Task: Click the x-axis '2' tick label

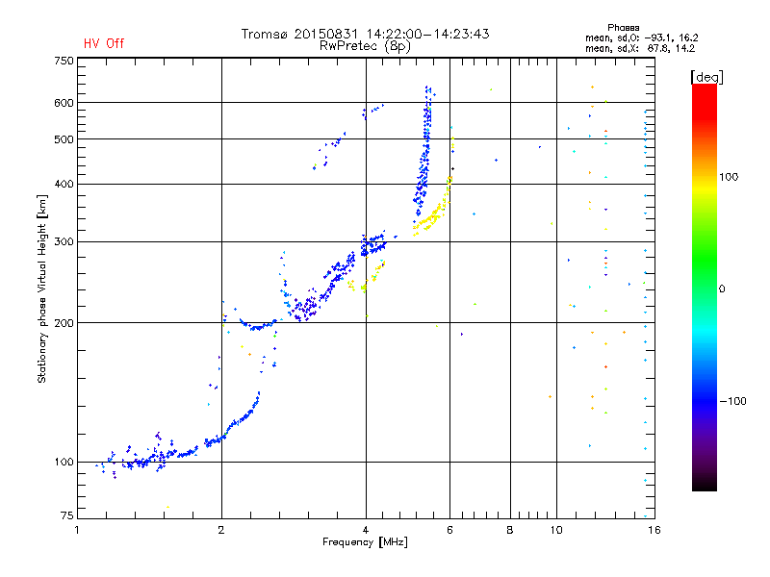Action: coord(221,530)
